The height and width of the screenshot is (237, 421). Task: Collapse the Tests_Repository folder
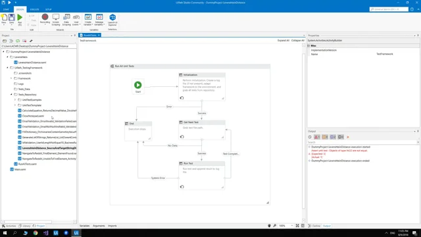pos(11,94)
